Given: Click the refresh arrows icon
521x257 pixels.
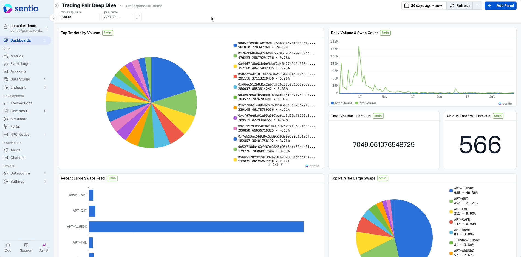Looking at the screenshot, I should click(452, 5).
